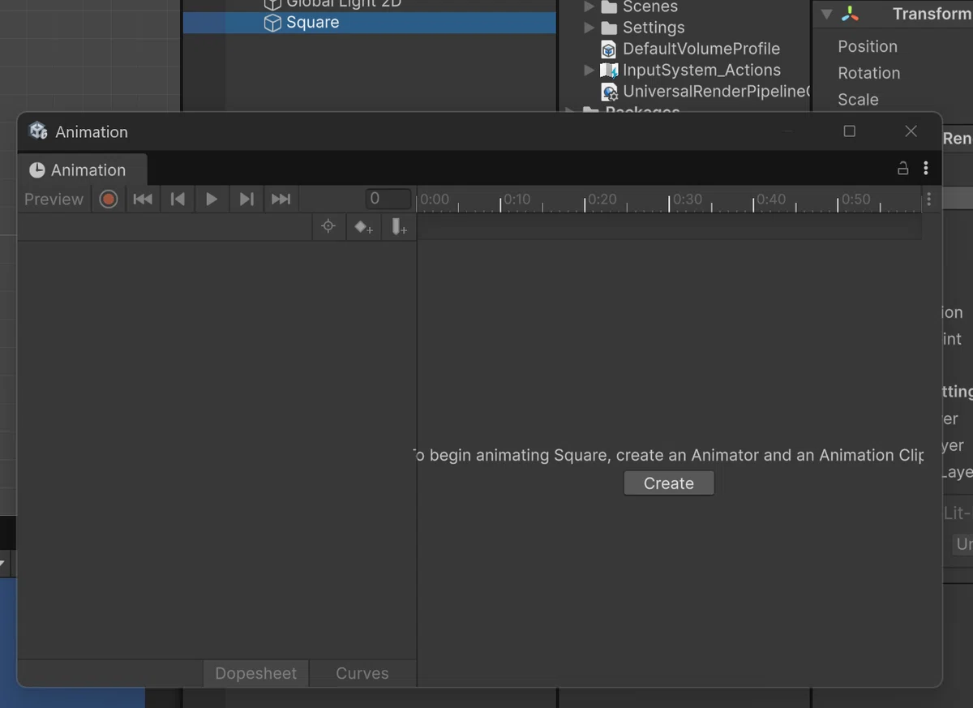The height and width of the screenshot is (708, 973).
Task: Click the Scale label in Inspector
Action: pyautogui.click(x=858, y=100)
